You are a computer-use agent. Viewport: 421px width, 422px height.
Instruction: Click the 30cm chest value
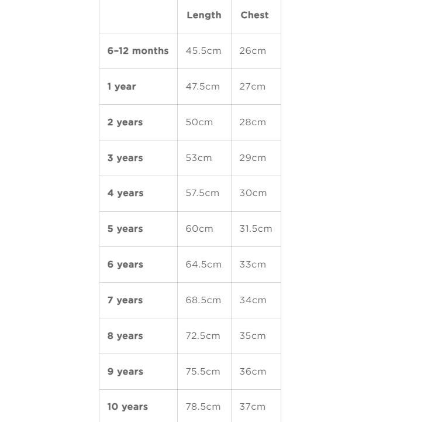pyautogui.click(x=253, y=193)
